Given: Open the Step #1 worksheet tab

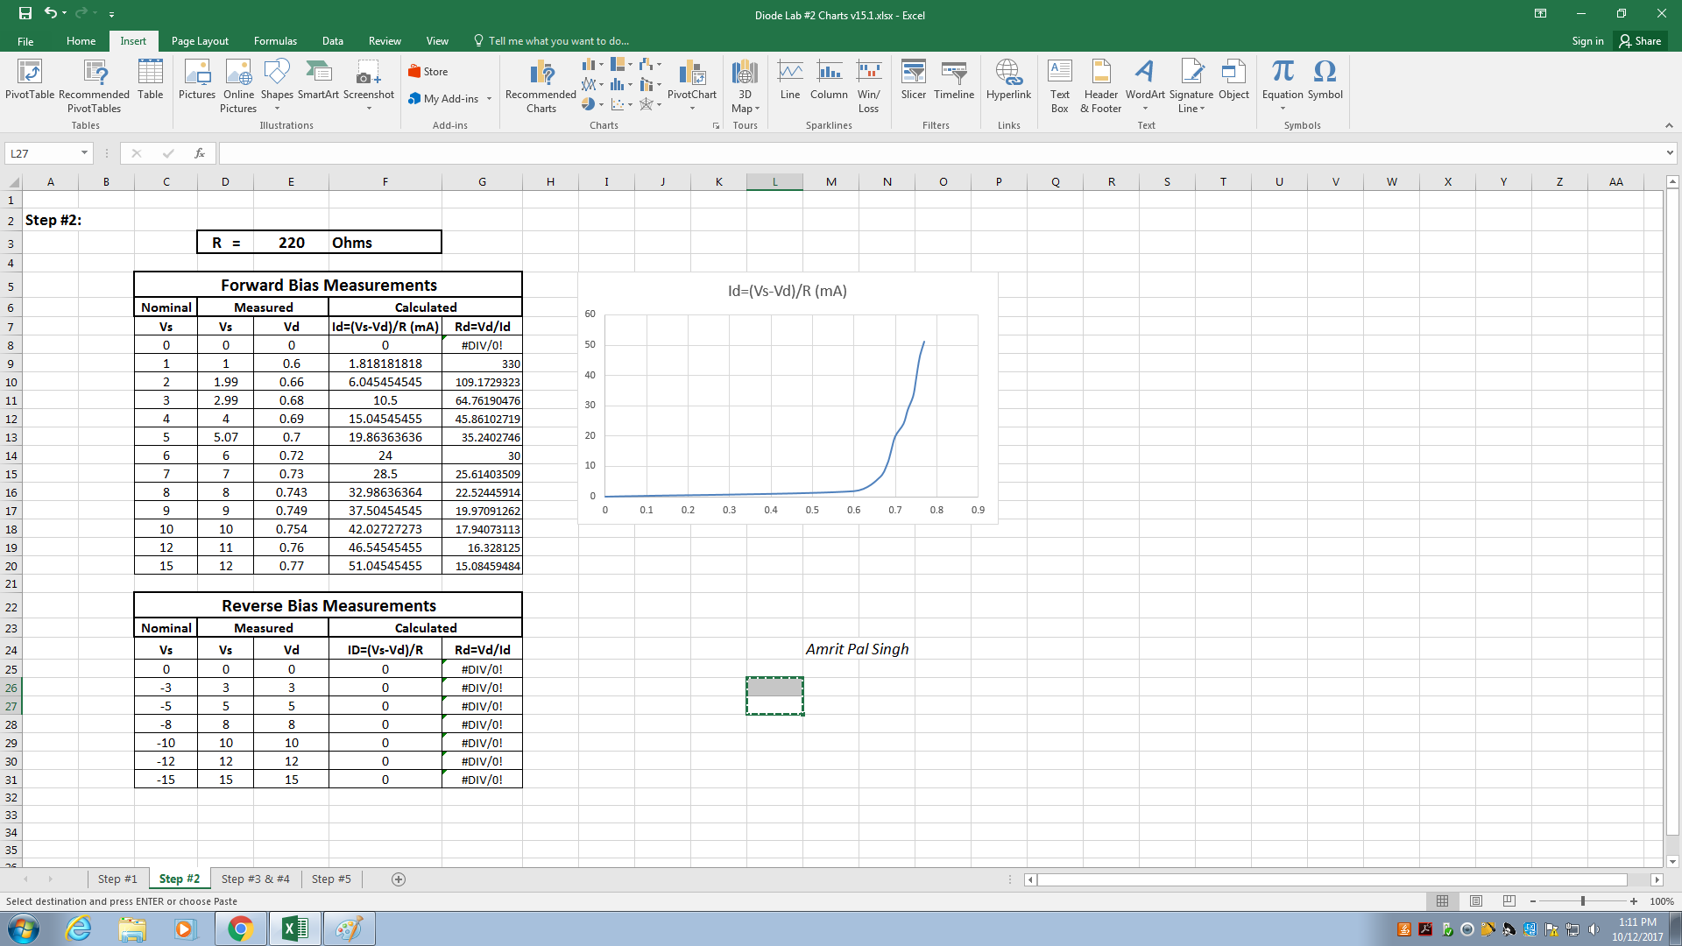Looking at the screenshot, I should 117,879.
